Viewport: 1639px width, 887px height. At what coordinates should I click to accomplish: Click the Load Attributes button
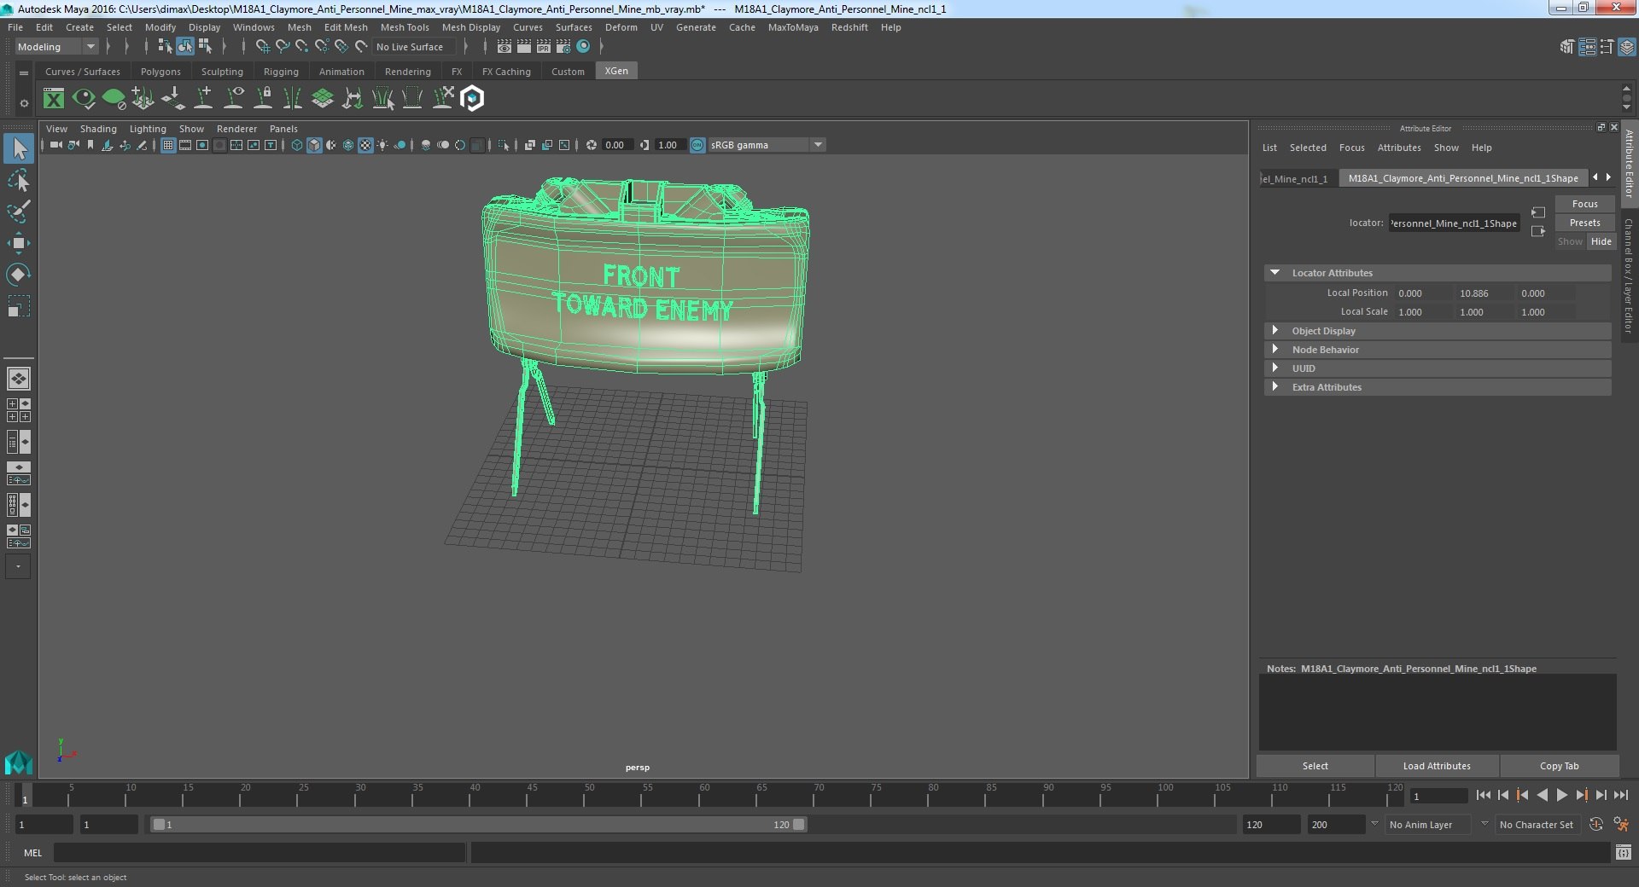tap(1437, 766)
